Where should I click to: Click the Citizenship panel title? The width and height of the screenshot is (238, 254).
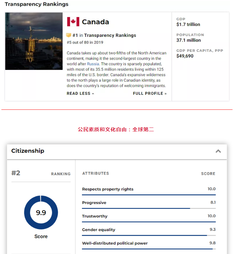coord(28,151)
